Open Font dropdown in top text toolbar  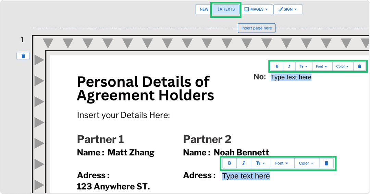(x=321, y=66)
